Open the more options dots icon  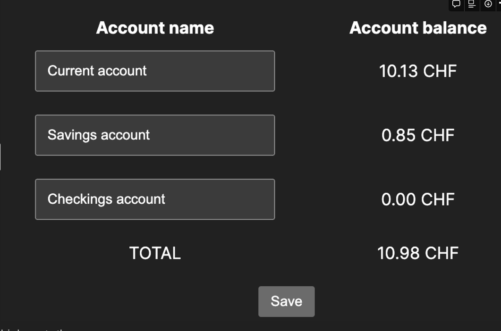(499, 4)
